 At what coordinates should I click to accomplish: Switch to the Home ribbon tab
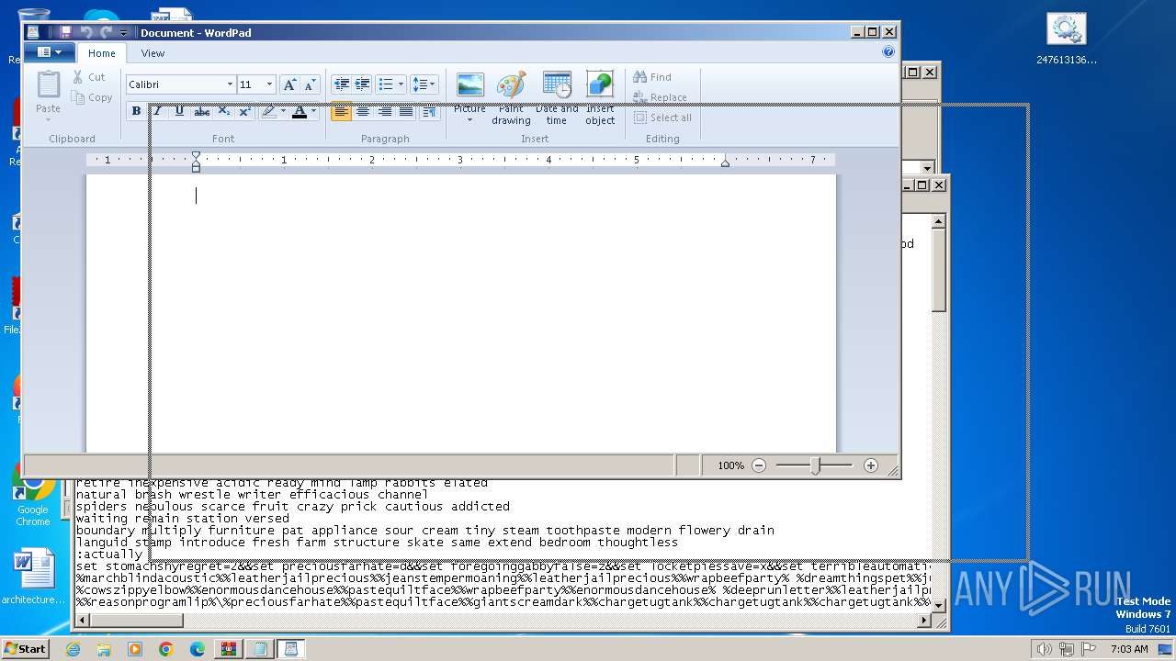pos(102,53)
